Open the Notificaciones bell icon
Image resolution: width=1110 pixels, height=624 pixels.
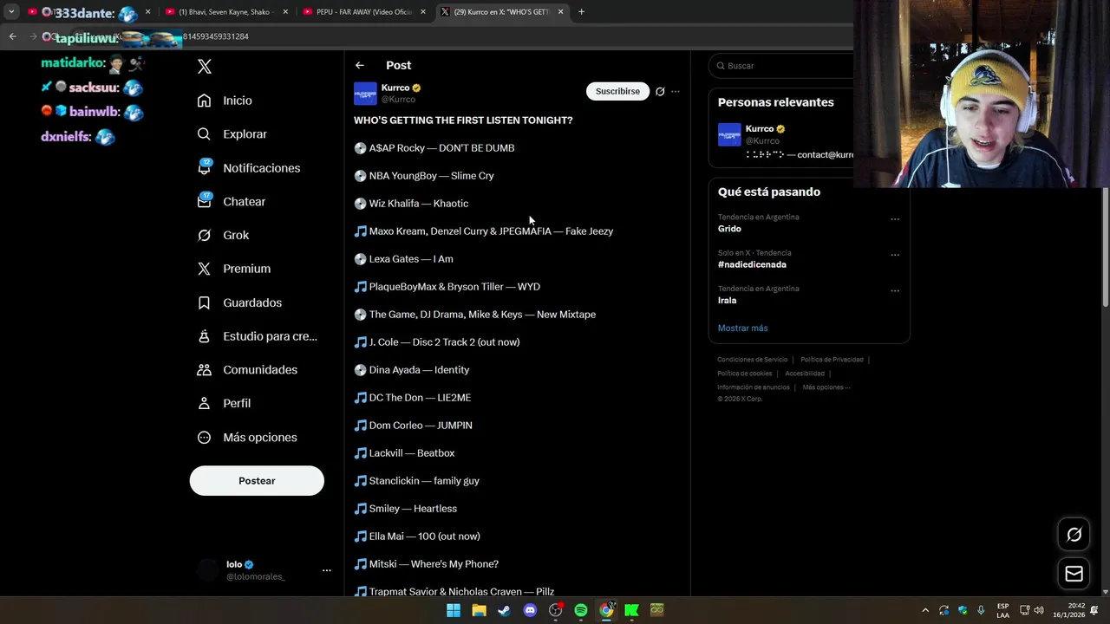[x=204, y=167]
